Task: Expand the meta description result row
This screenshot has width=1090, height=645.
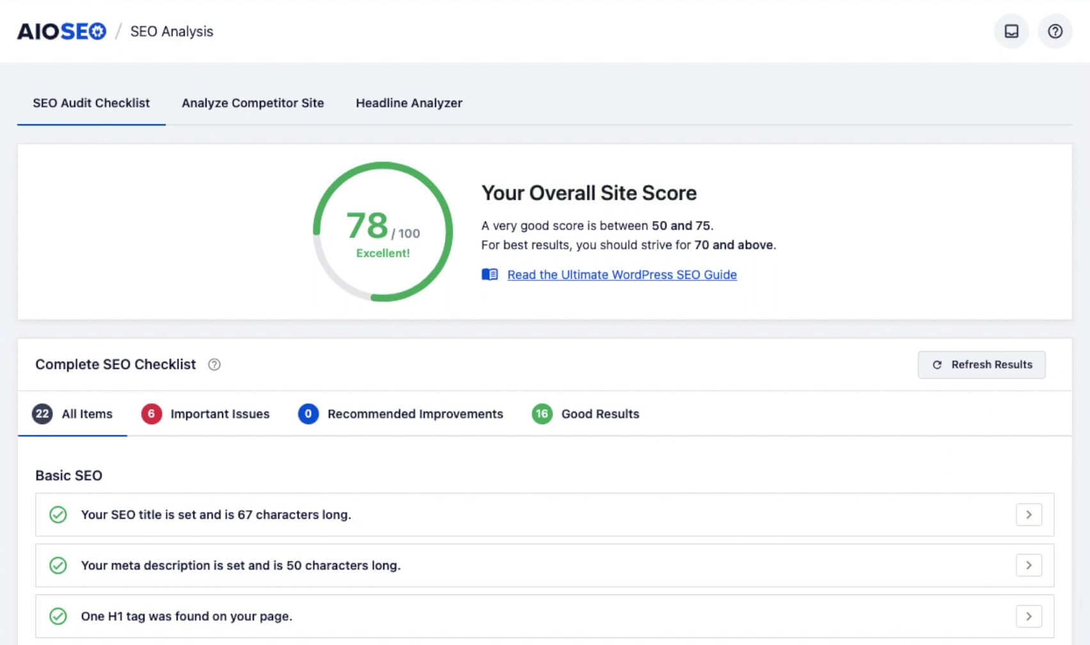Action: (x=1028, y=566)
